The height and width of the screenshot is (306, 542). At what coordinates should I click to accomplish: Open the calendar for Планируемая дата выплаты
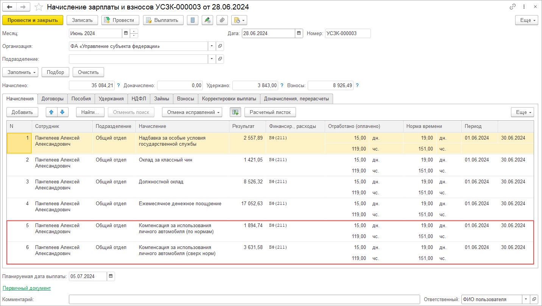111,276
